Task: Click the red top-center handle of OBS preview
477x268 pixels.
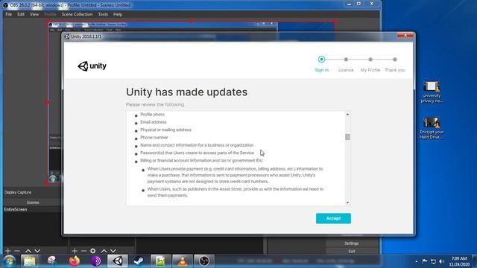Action: pyautogui.click(x=192, y=22)
